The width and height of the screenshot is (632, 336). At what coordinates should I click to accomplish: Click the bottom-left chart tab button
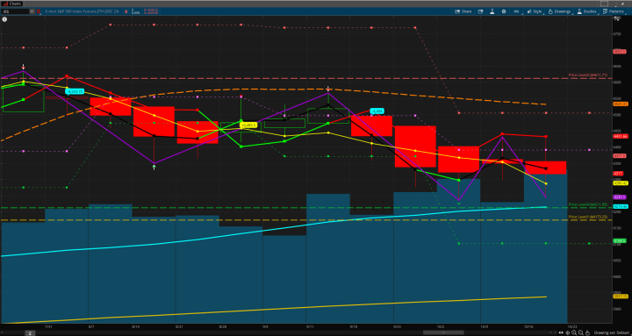click(30, 332)
